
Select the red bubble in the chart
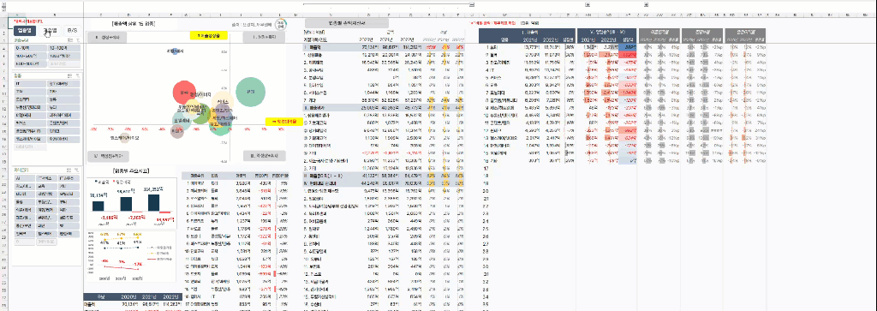[x=184, y=93]
